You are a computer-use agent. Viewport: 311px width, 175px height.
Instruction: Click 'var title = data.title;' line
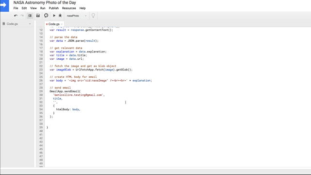[x=68, y=55]
